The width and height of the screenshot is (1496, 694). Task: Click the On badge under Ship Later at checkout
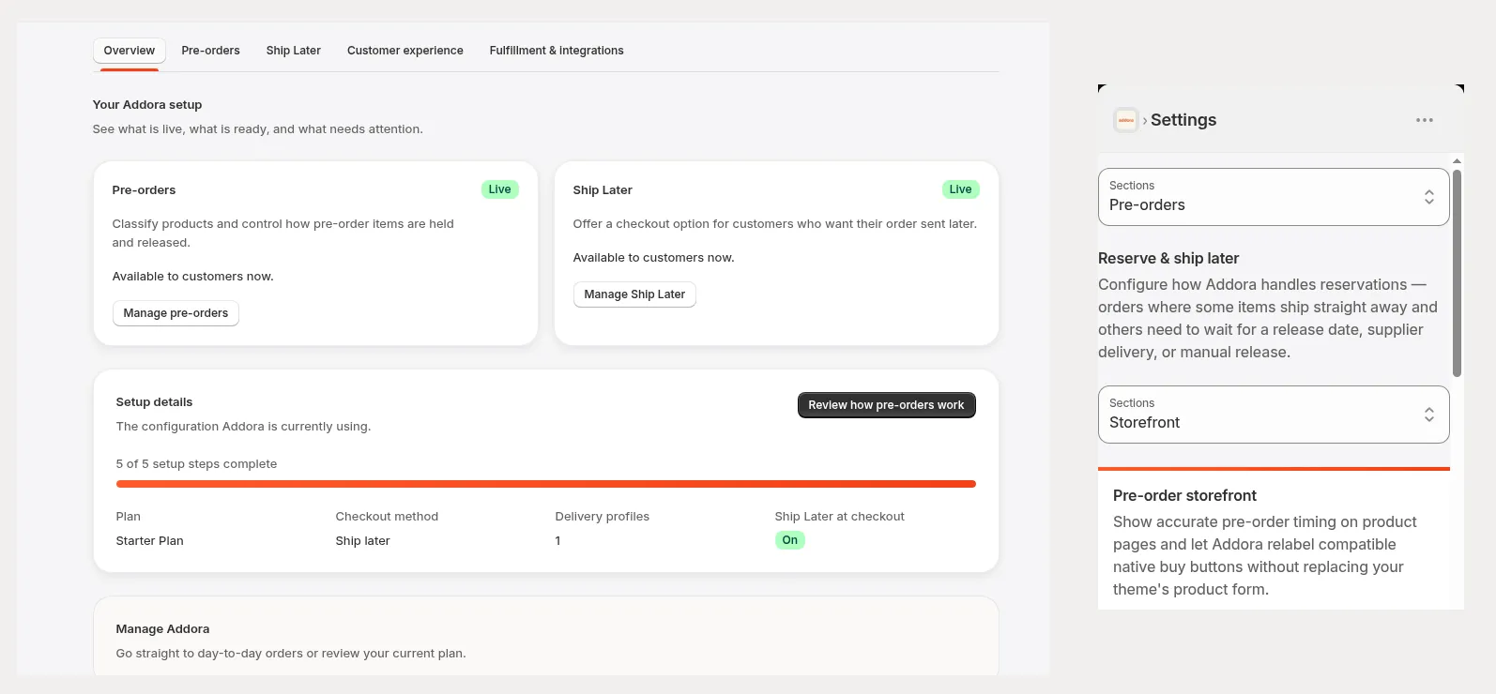[x=790, y=540]
